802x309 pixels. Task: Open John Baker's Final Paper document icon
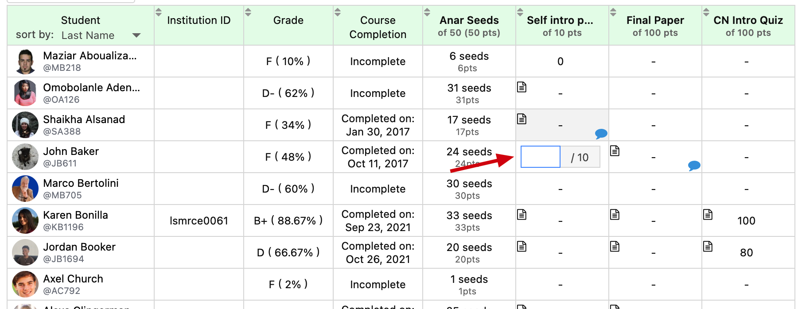tap(615, 151)
